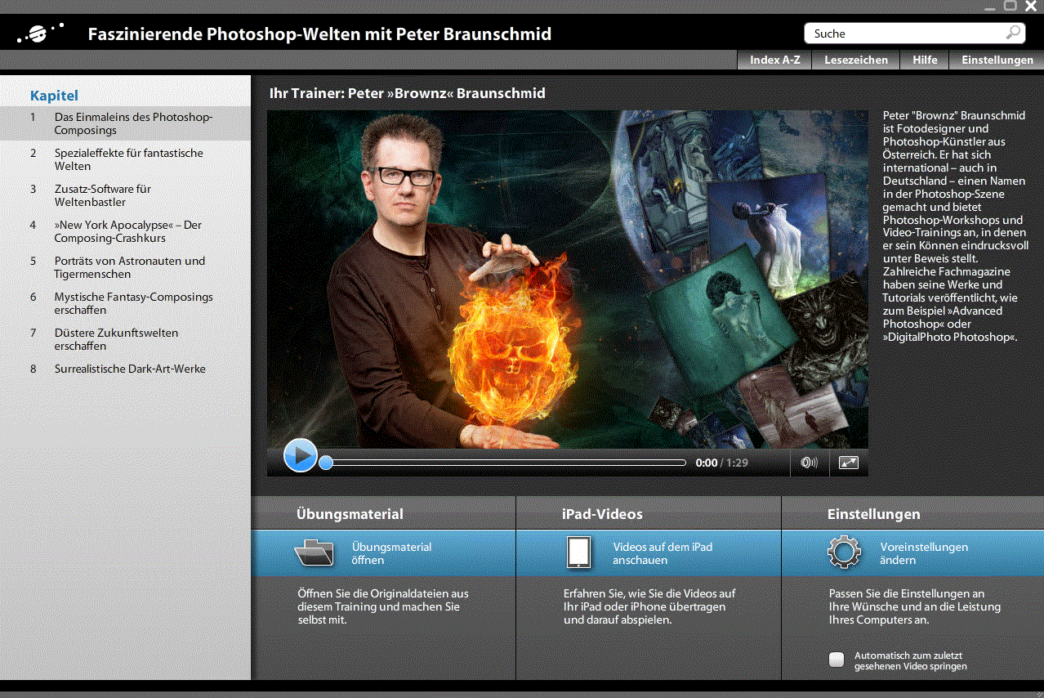Enable automatic jump to last watched video
Viewport: 1044px width, 698px height.
(836, 660)
